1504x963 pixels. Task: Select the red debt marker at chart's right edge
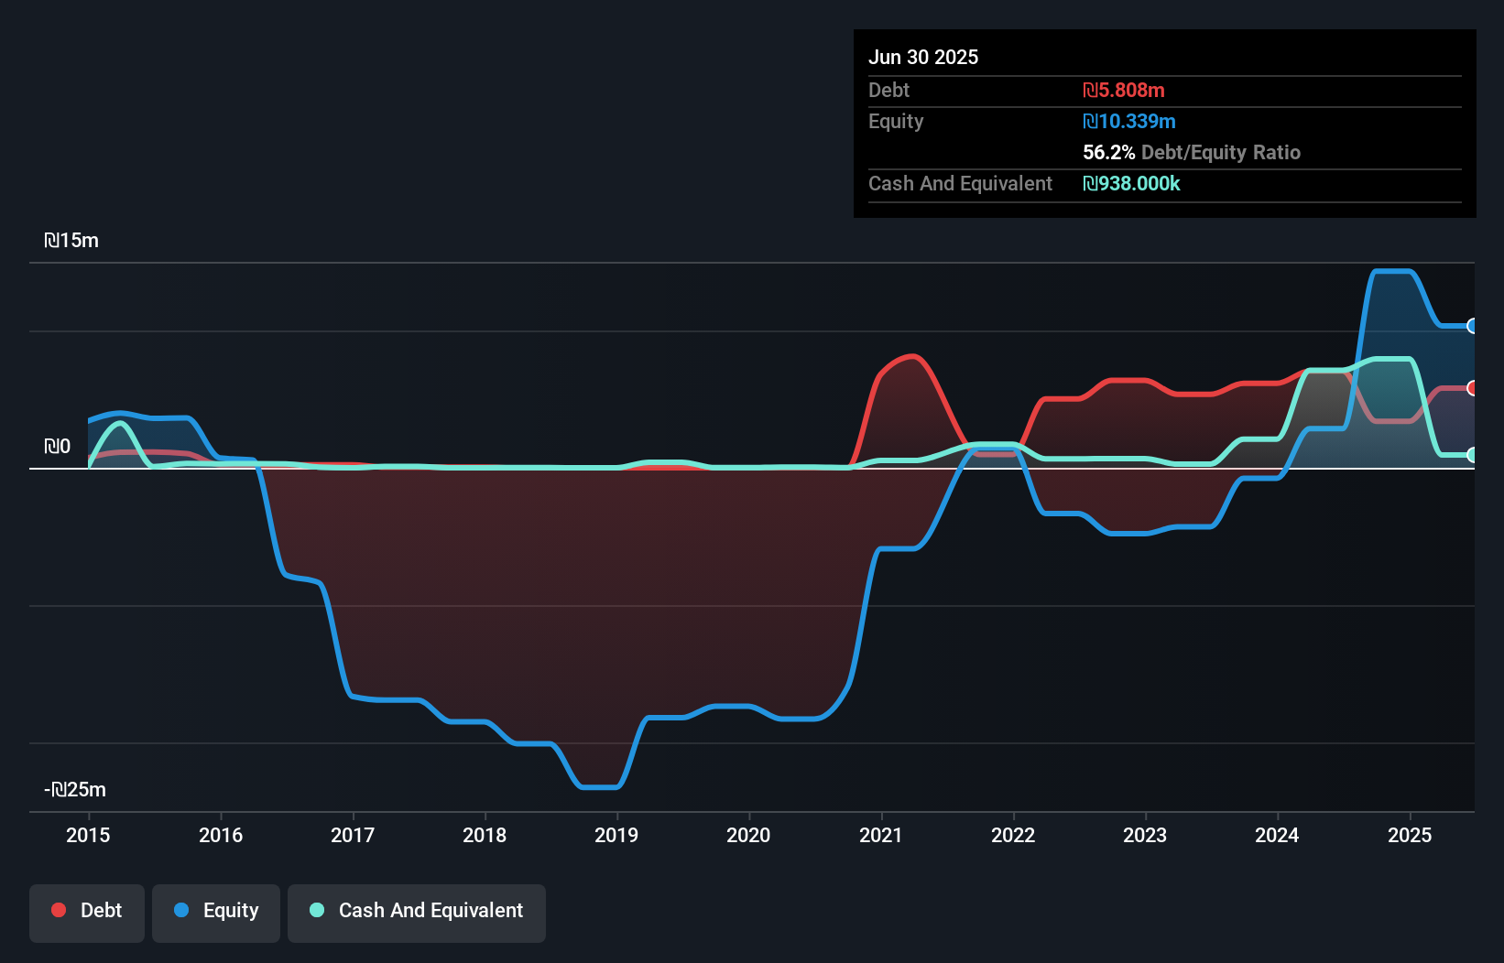point(1473,388)
